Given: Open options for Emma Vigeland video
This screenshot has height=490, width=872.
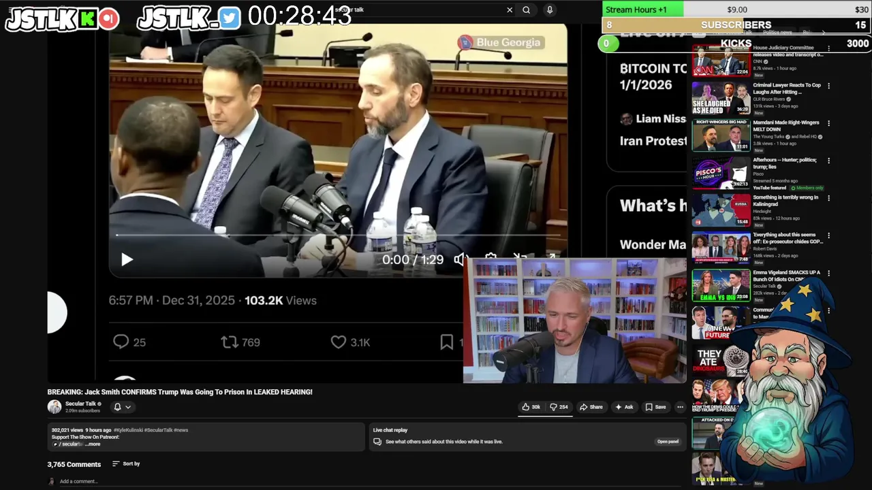Looking at the screenshot, I should tap(828, 273).
